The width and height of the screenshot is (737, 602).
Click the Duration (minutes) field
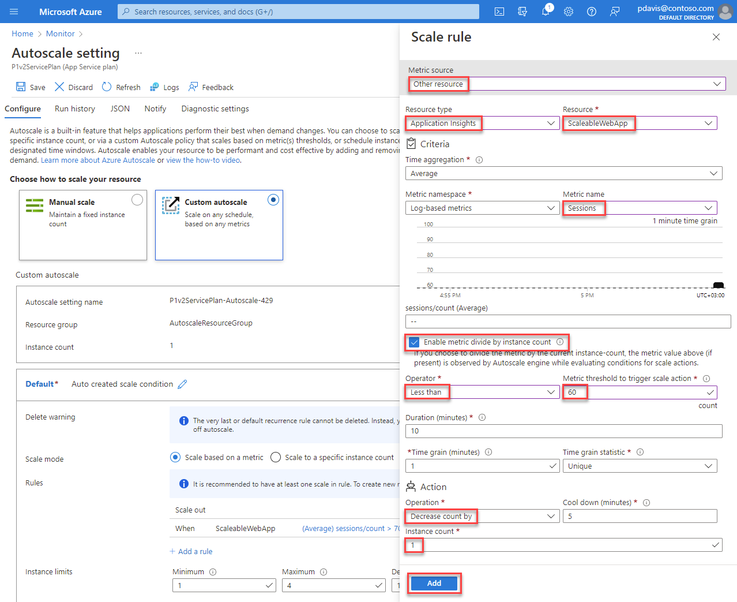(564, 431)
